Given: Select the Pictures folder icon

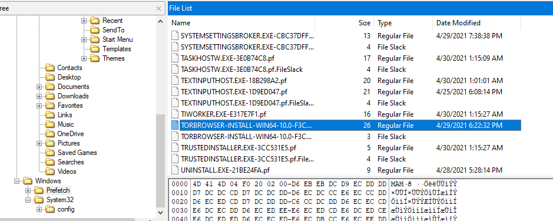Looking at the screenshot, I should coord(49,143).
